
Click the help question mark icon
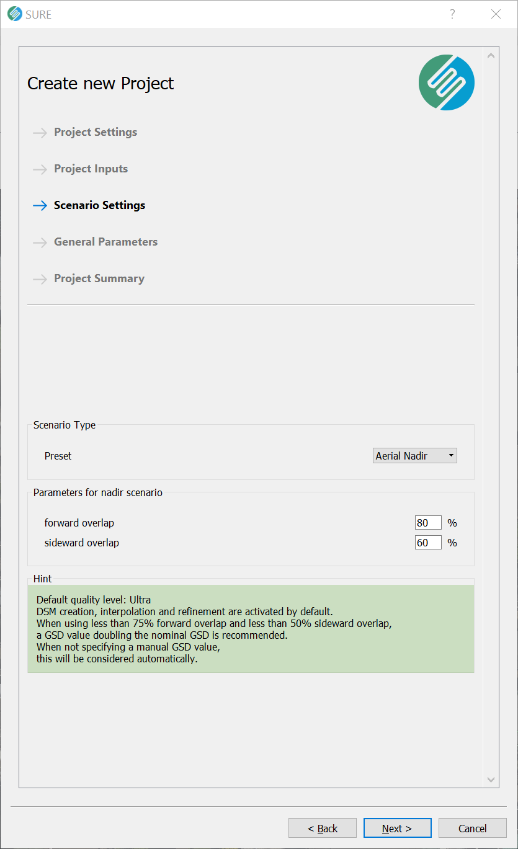pos(452,14)
